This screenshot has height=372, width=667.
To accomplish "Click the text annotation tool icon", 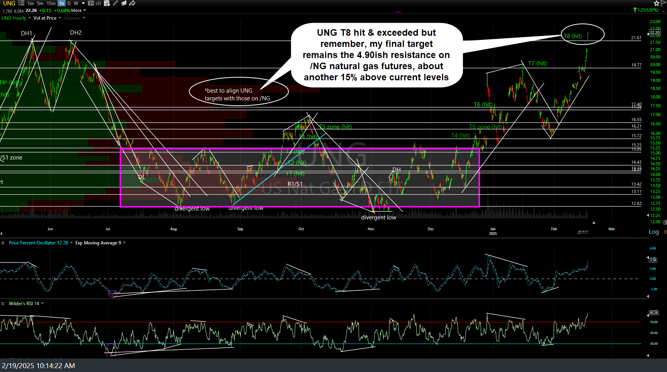I will 91,3.
